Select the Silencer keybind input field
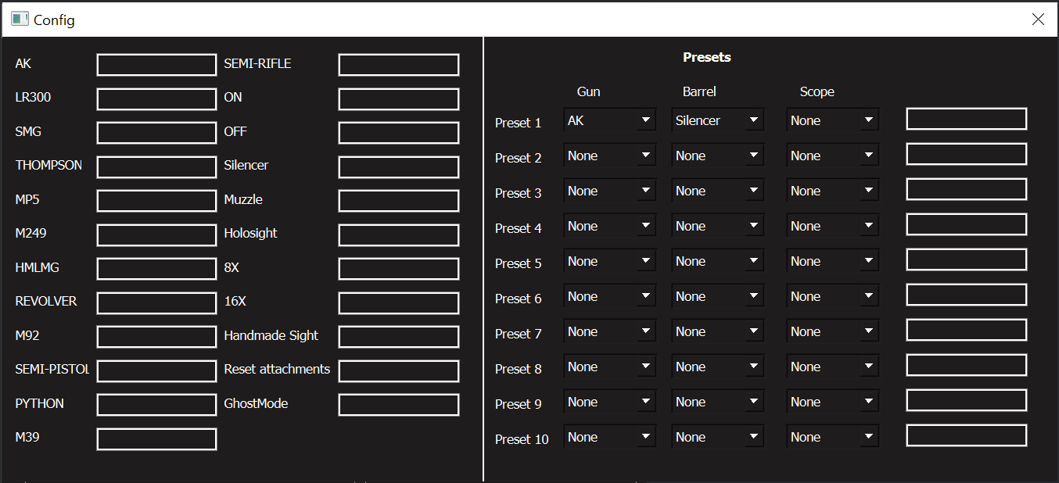This screenshot has width=1059, height=483. [398, 166]
